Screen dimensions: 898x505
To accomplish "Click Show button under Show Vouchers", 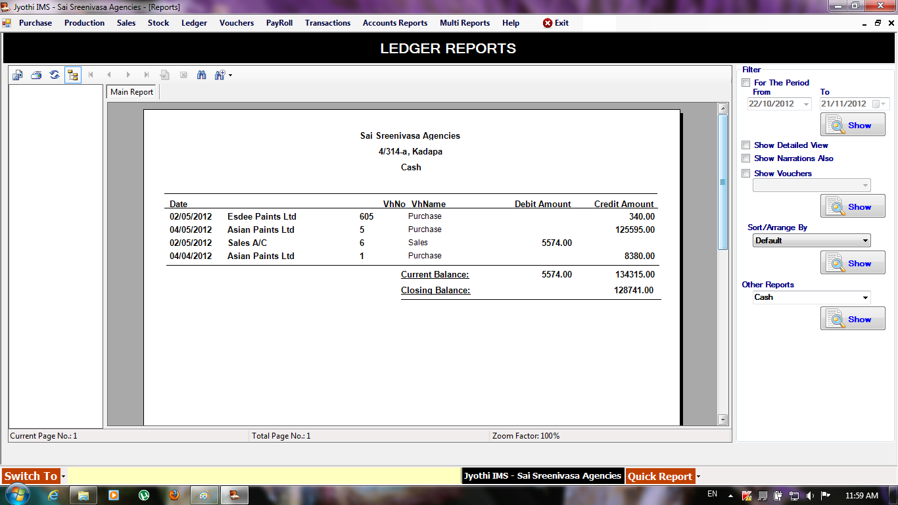I will coord(853,206).
